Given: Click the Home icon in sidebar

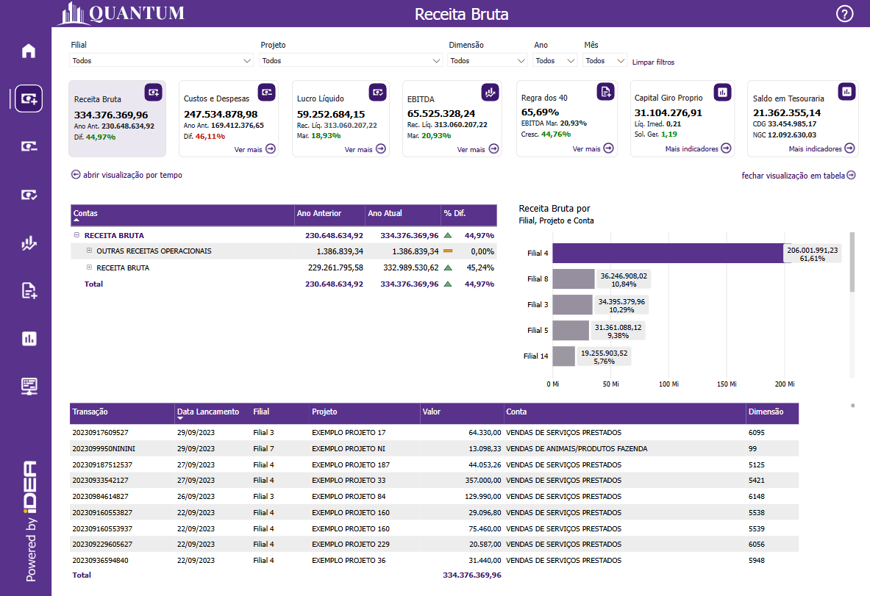Looking at the screenshot, I should coord(29,51).
